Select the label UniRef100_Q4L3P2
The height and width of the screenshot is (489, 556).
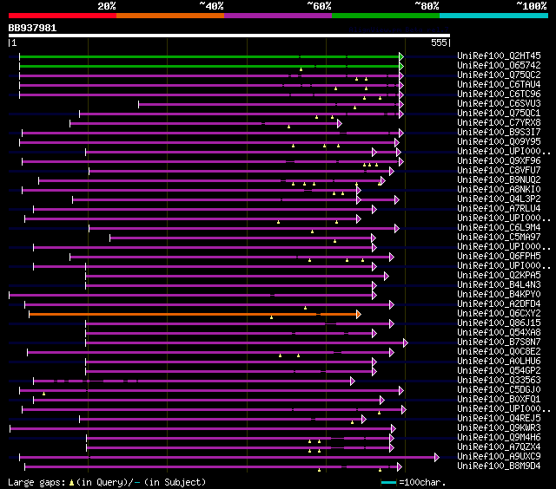click(x=499, y=199)
